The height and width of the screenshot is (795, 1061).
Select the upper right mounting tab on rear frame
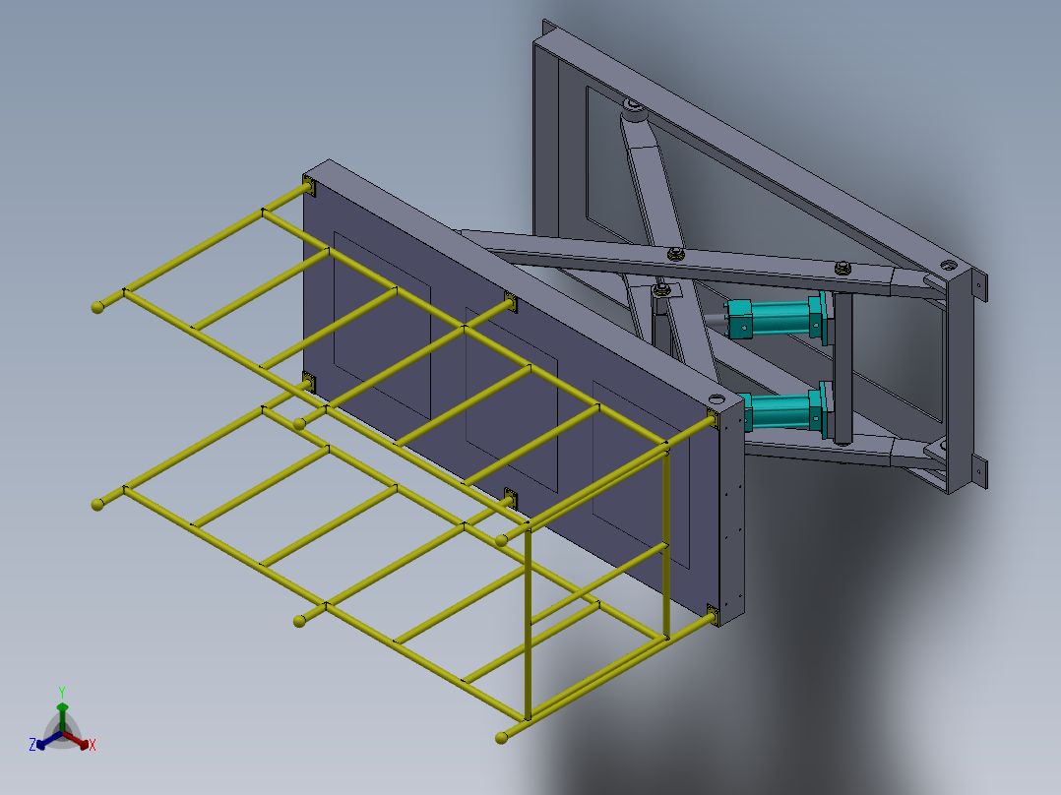[979, 285]
